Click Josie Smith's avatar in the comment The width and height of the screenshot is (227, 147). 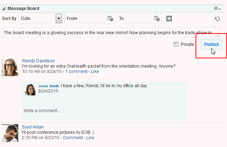[x=30, y=90]
